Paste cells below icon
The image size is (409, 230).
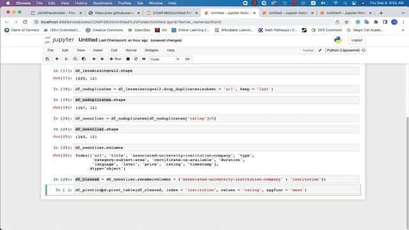click(84, 59)
